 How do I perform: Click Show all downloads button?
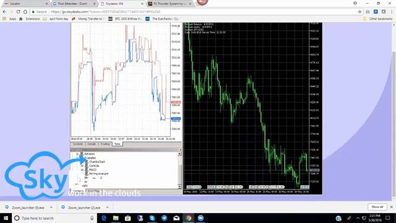377,207
